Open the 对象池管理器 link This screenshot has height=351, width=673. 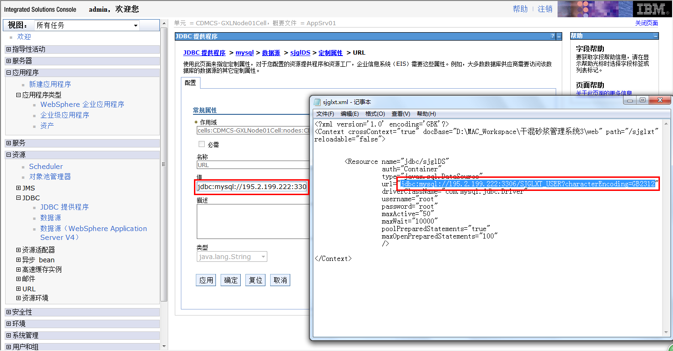point(50,177)
